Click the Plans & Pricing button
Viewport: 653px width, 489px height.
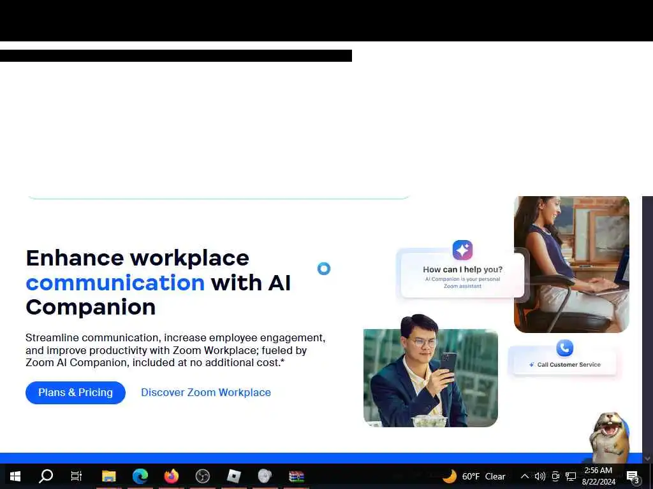pos(75,392)
